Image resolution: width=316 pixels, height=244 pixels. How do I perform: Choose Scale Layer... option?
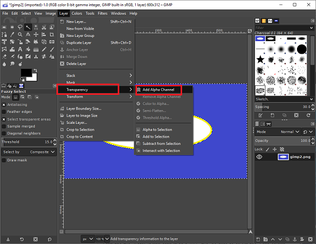[96, 122]
